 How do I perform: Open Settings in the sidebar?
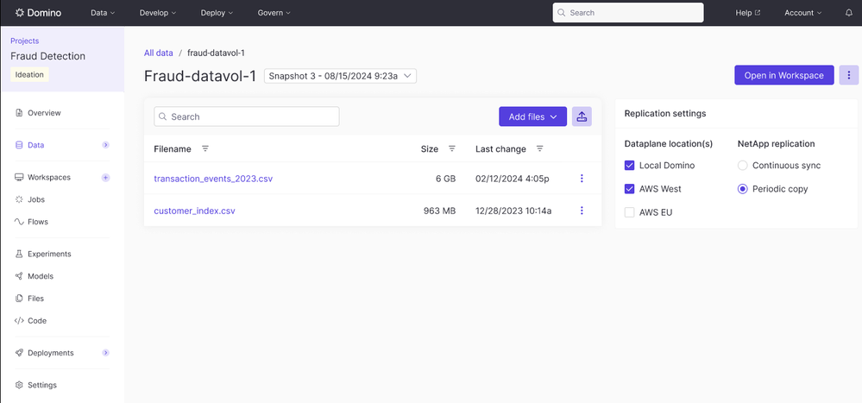click(x=42, y=385)
